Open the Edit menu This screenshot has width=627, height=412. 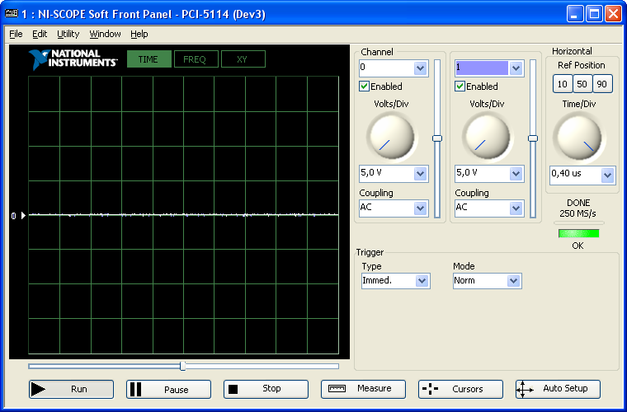point(40,34)
